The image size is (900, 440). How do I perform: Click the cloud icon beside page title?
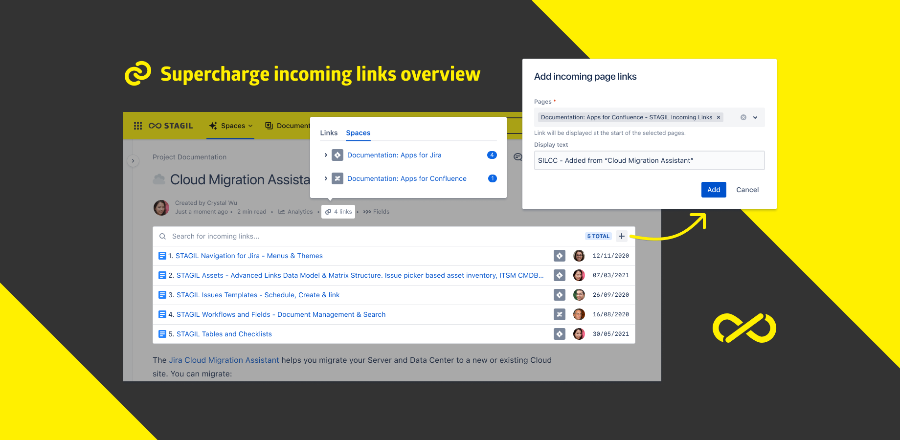click(x=159, y=179)
